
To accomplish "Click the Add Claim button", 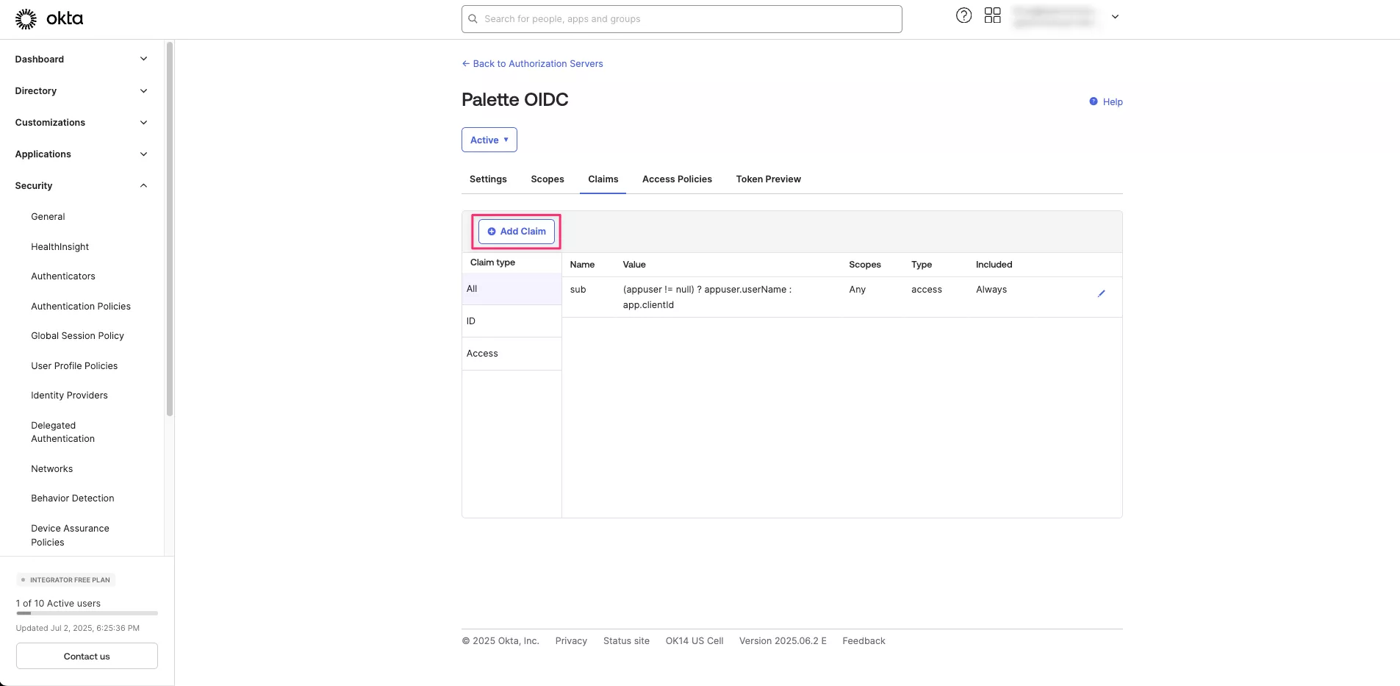I will click(x=517, y=232).
